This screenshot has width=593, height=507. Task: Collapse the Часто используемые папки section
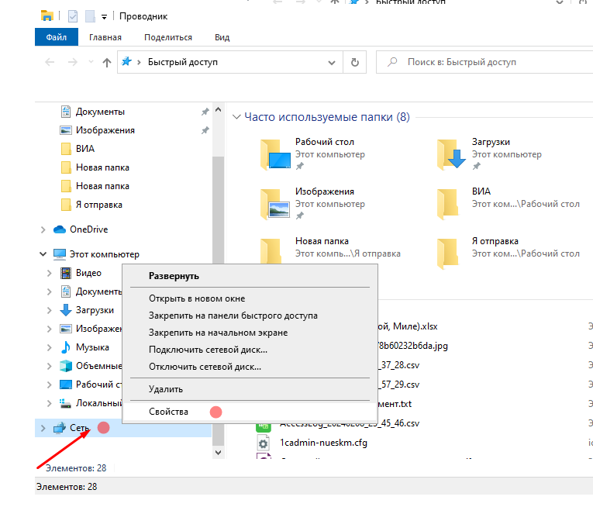[236, 117]
